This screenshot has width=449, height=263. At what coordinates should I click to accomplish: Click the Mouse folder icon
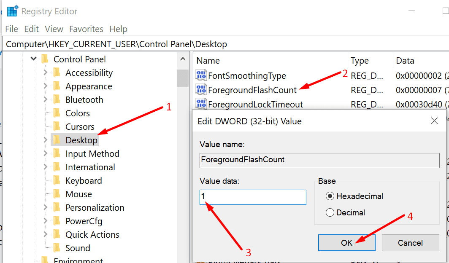(57, 194)
